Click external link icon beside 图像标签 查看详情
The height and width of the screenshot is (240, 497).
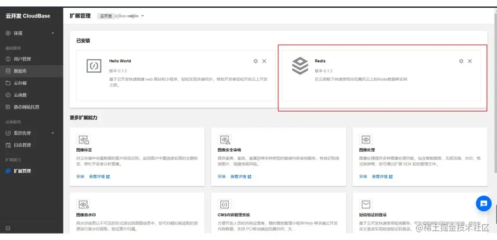tap(108, 177)
